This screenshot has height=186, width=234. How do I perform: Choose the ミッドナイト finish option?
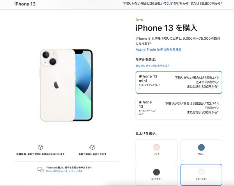pos(156,175)
